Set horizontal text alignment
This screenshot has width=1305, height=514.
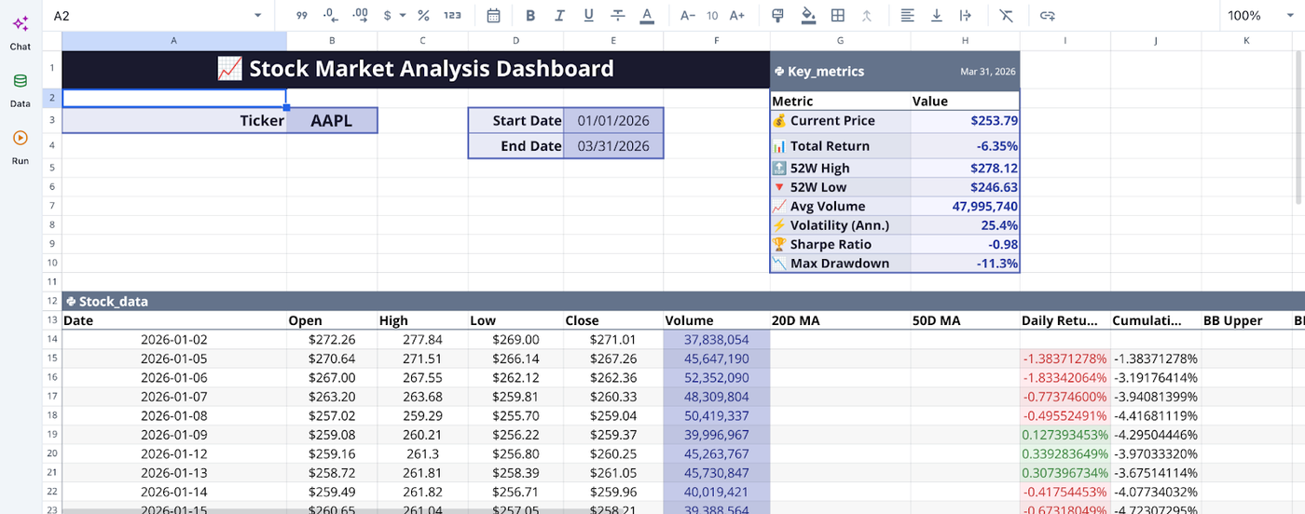point(908,15)
